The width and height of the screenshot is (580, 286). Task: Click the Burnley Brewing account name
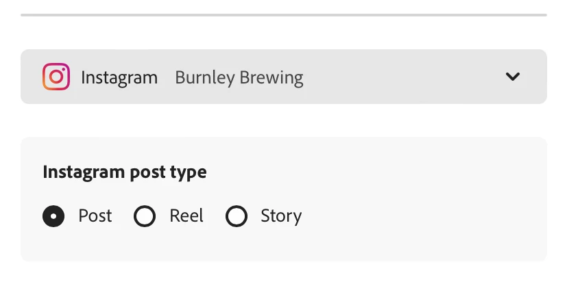[x=239, y=77]
